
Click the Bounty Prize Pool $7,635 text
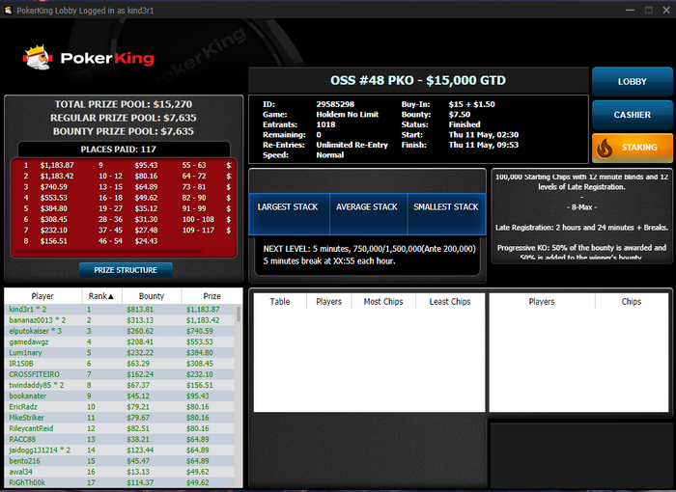[124, 131]
